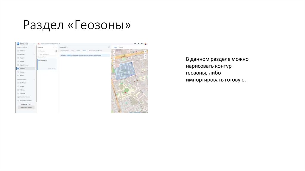305x171 pixels.
Task: Zoom in on the map
Action: tap(145, 55)
